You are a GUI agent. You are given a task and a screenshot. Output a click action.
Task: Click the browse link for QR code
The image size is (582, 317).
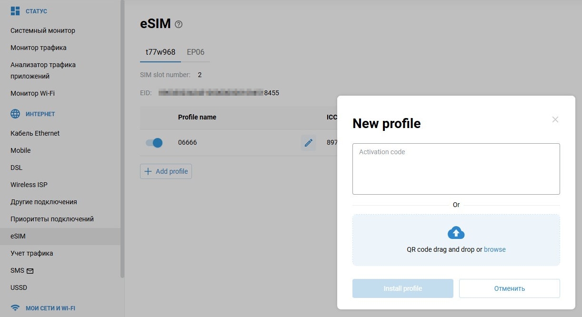tap(494, 249)
